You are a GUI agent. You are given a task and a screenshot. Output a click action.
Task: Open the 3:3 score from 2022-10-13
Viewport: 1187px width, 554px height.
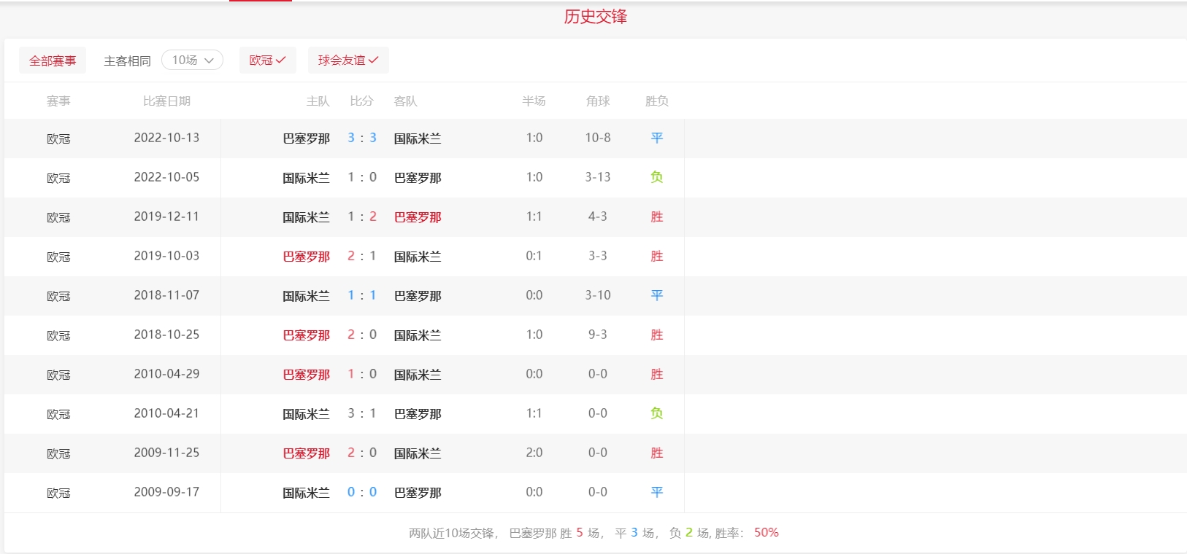(362, 138)
